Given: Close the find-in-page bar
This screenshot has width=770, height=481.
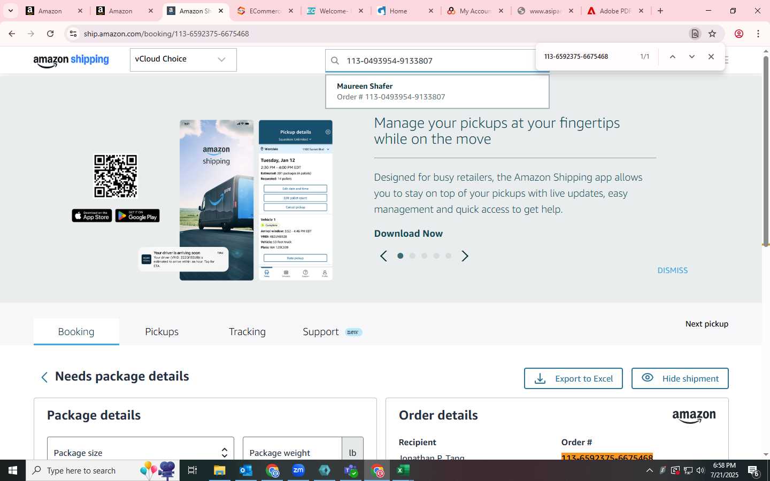Looking at the screenshot, I should pos(711,57).
